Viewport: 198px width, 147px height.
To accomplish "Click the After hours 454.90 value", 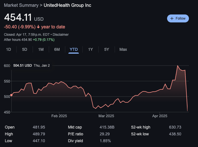I will (x=18, y=40).
